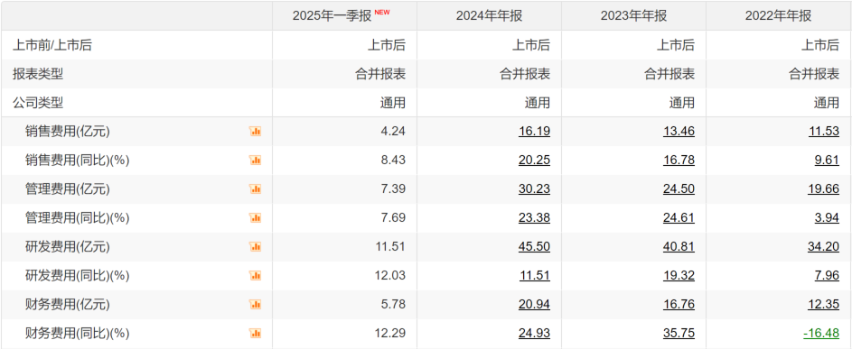This screenshot has height=349, width=852.
Task: Open chart icon for 研发费用(同比)(%)
Action: (x=256, y=276)
